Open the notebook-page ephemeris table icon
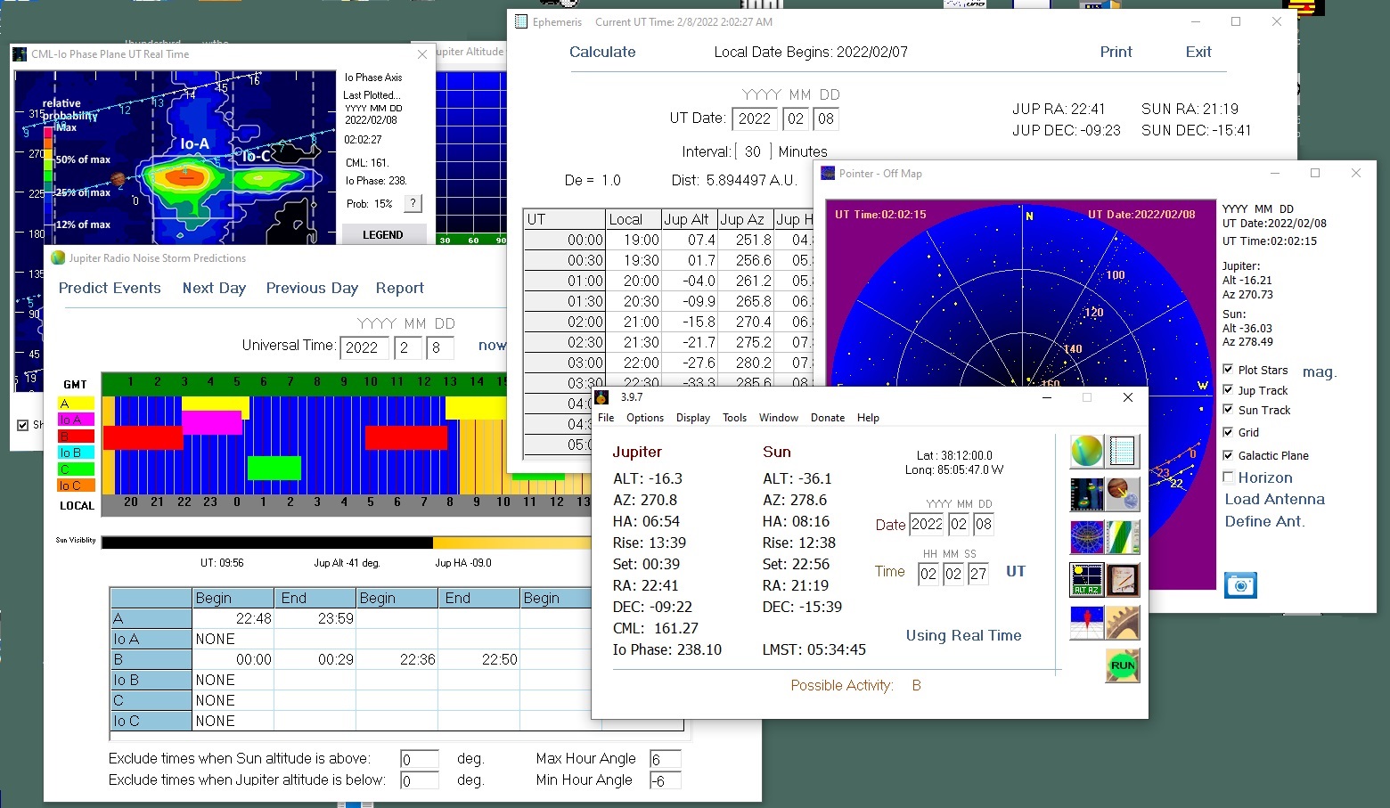Viewport: 1390px width, 808px height. (x=1123, y=452)
